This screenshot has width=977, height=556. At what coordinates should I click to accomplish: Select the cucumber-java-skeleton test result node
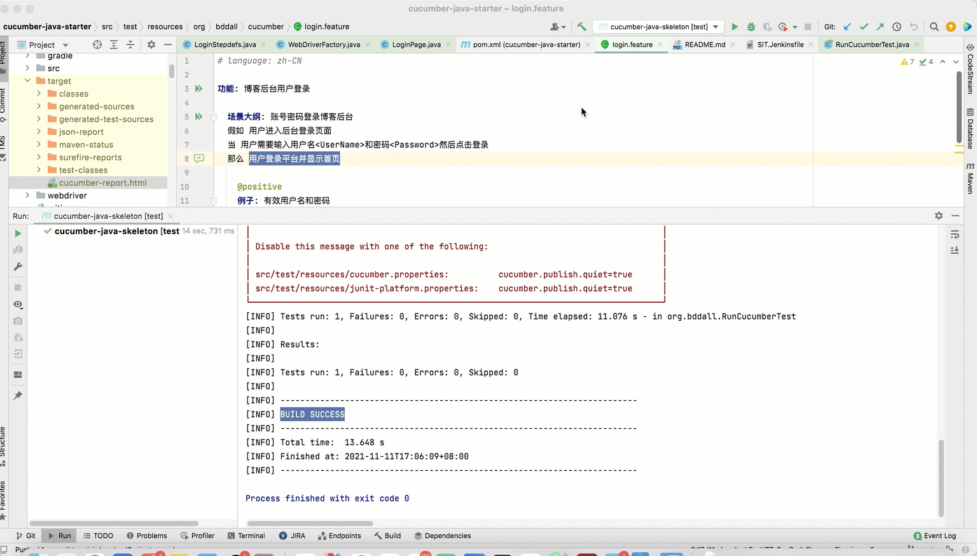tap(117, 231)
